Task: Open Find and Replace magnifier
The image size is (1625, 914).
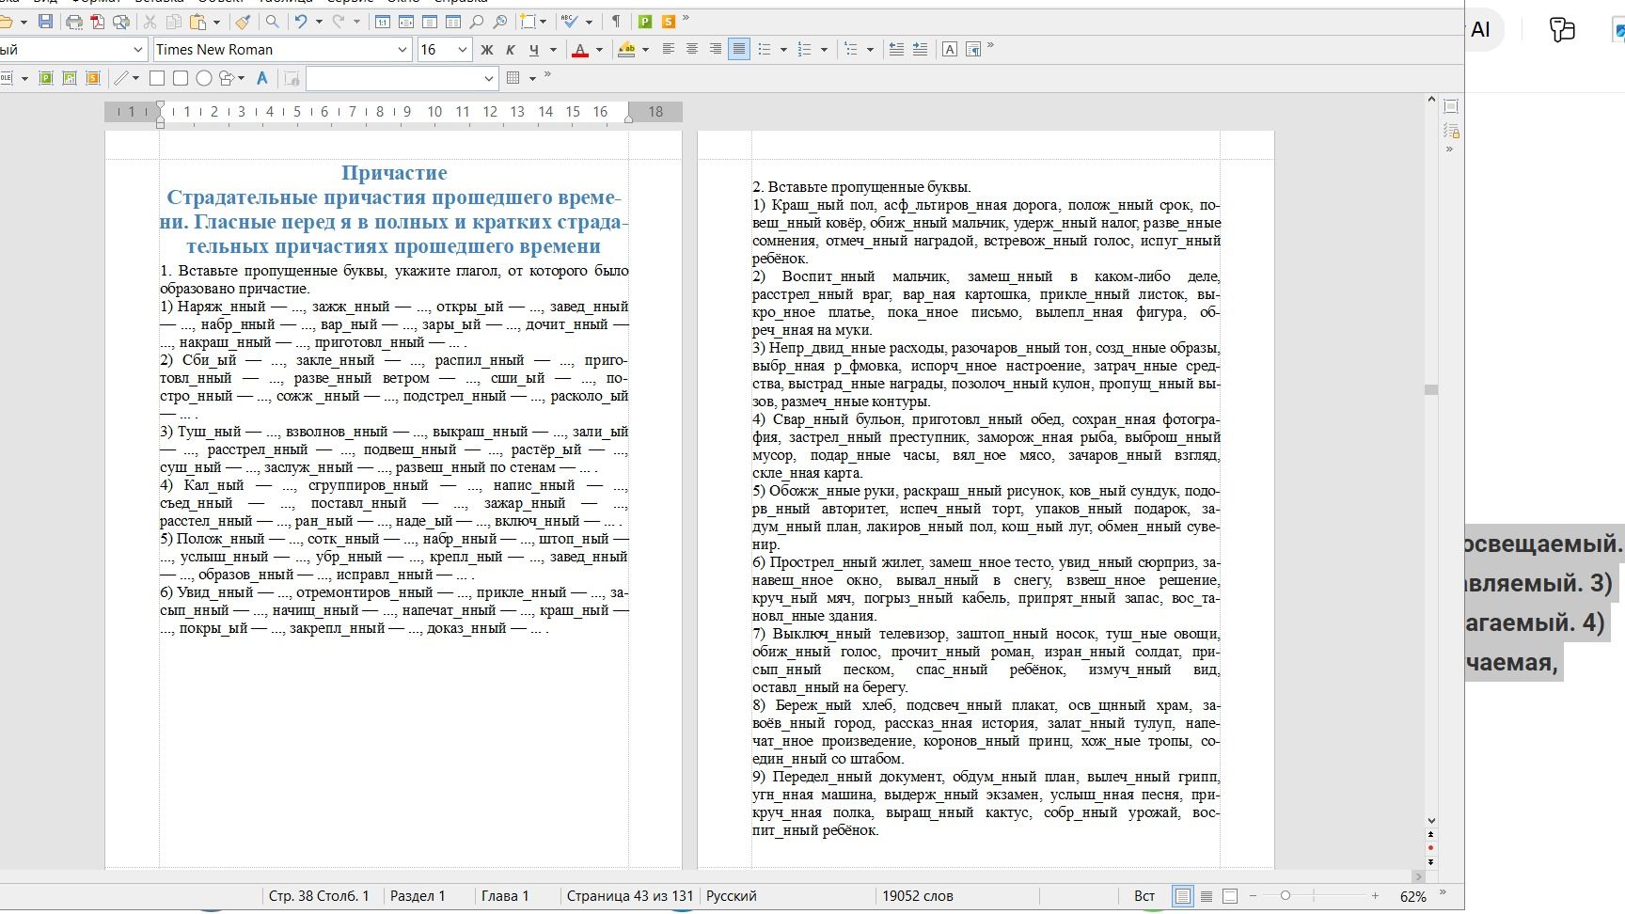Action: pyautogui.click(x=273, y=21)
